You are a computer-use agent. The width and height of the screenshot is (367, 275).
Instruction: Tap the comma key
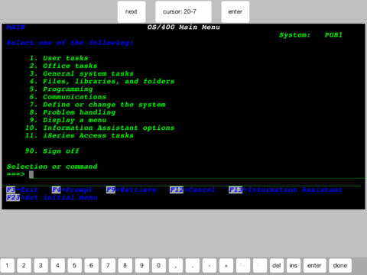tap(176, 266)
